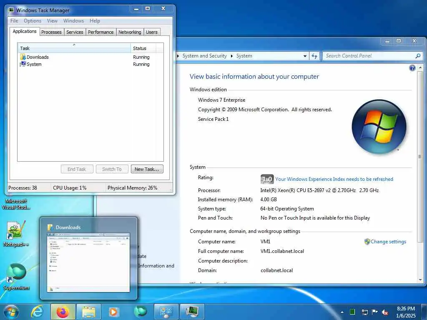Switch to the Networking tab
Image resolution: width=427 pixels, height=320 pixels.
tap(130, 32)
